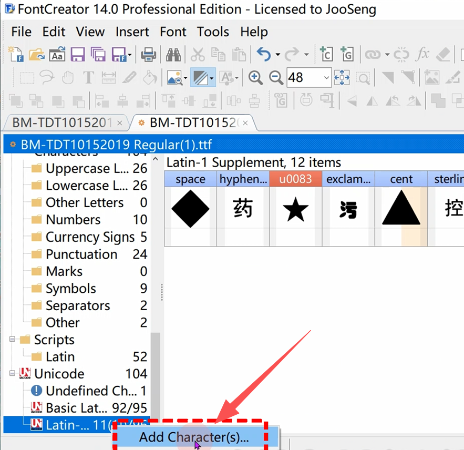Select the Text T tool icon
This screenshot has width=464, height=450.
[88, 78]
